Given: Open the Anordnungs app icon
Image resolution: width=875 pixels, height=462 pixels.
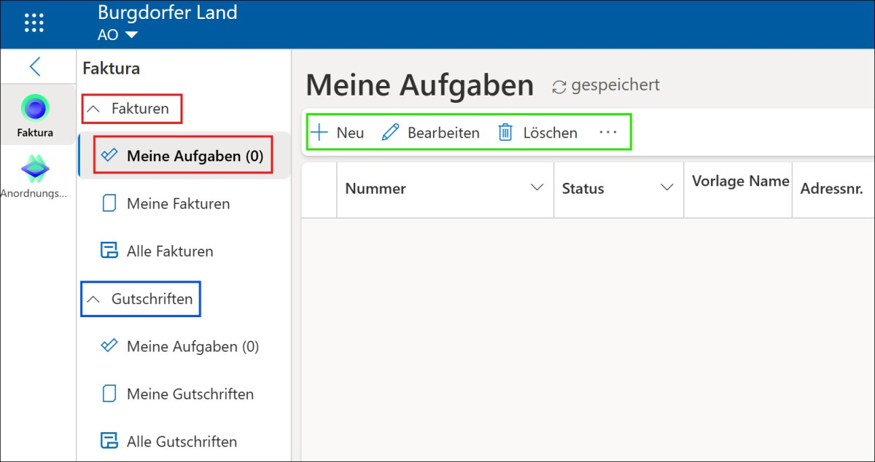Looking at the screenshot, I should point(35,169).
